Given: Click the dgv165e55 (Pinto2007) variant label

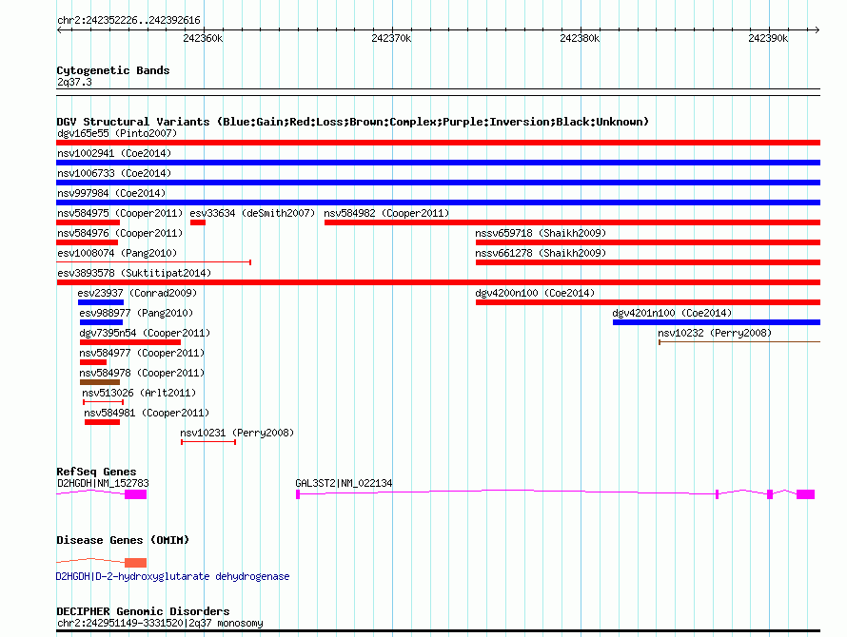Looking at the screenshot, I should (117, 133).
